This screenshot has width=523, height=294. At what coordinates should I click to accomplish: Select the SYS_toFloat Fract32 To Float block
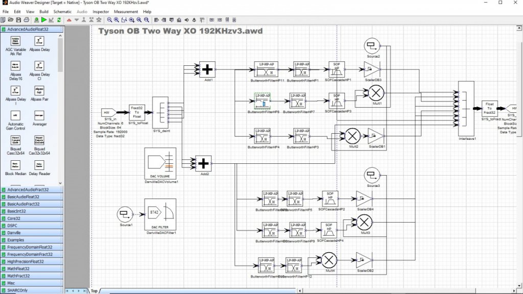[x=137, y=112]
